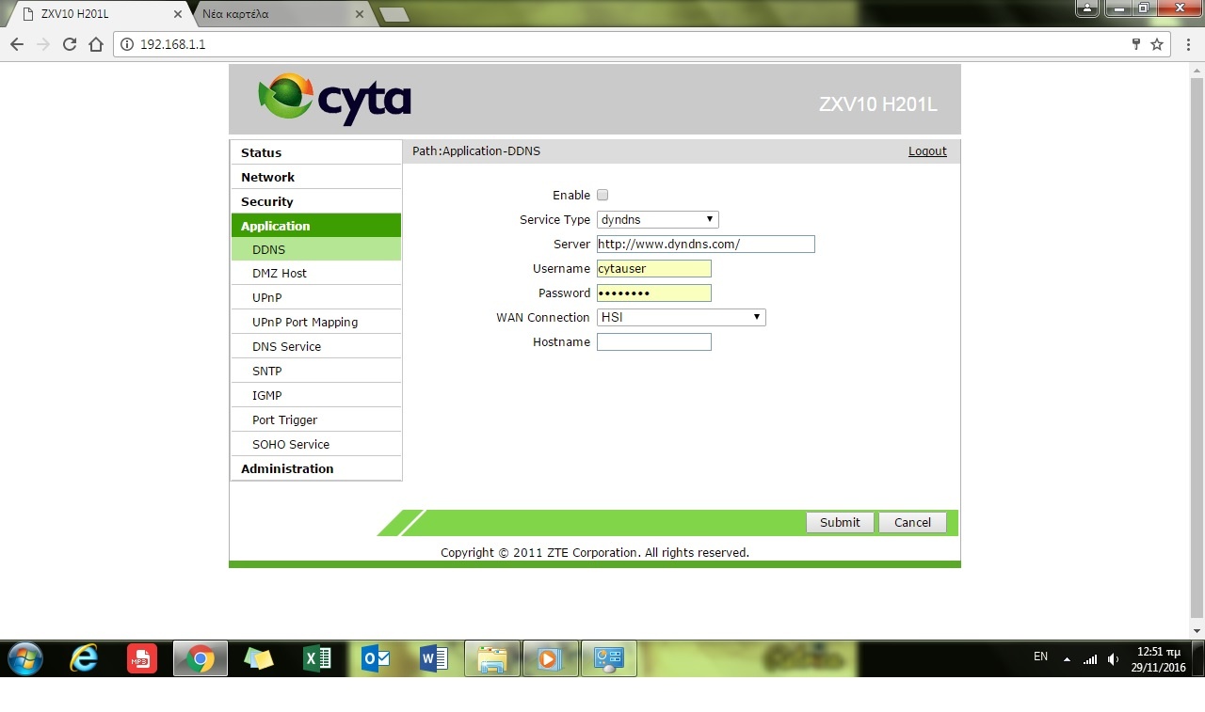The width and height of the screenshot is (1205, 712).
Task: Click the Cancel button
Action: [x=912, y=523]
